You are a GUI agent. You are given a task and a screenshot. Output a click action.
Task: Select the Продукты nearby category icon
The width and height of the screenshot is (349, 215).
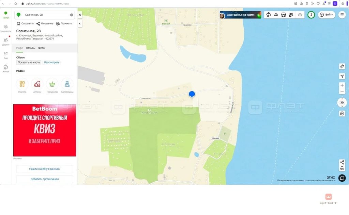52,84
